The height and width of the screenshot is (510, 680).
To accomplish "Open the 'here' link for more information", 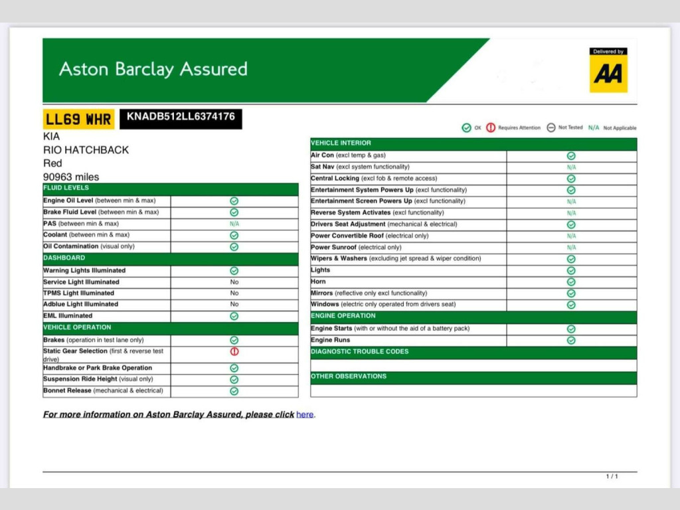I will point(305,414).
